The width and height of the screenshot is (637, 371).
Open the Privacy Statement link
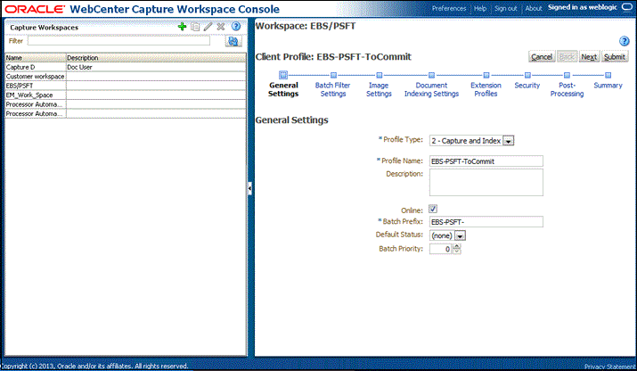click(x=610, y=367)
